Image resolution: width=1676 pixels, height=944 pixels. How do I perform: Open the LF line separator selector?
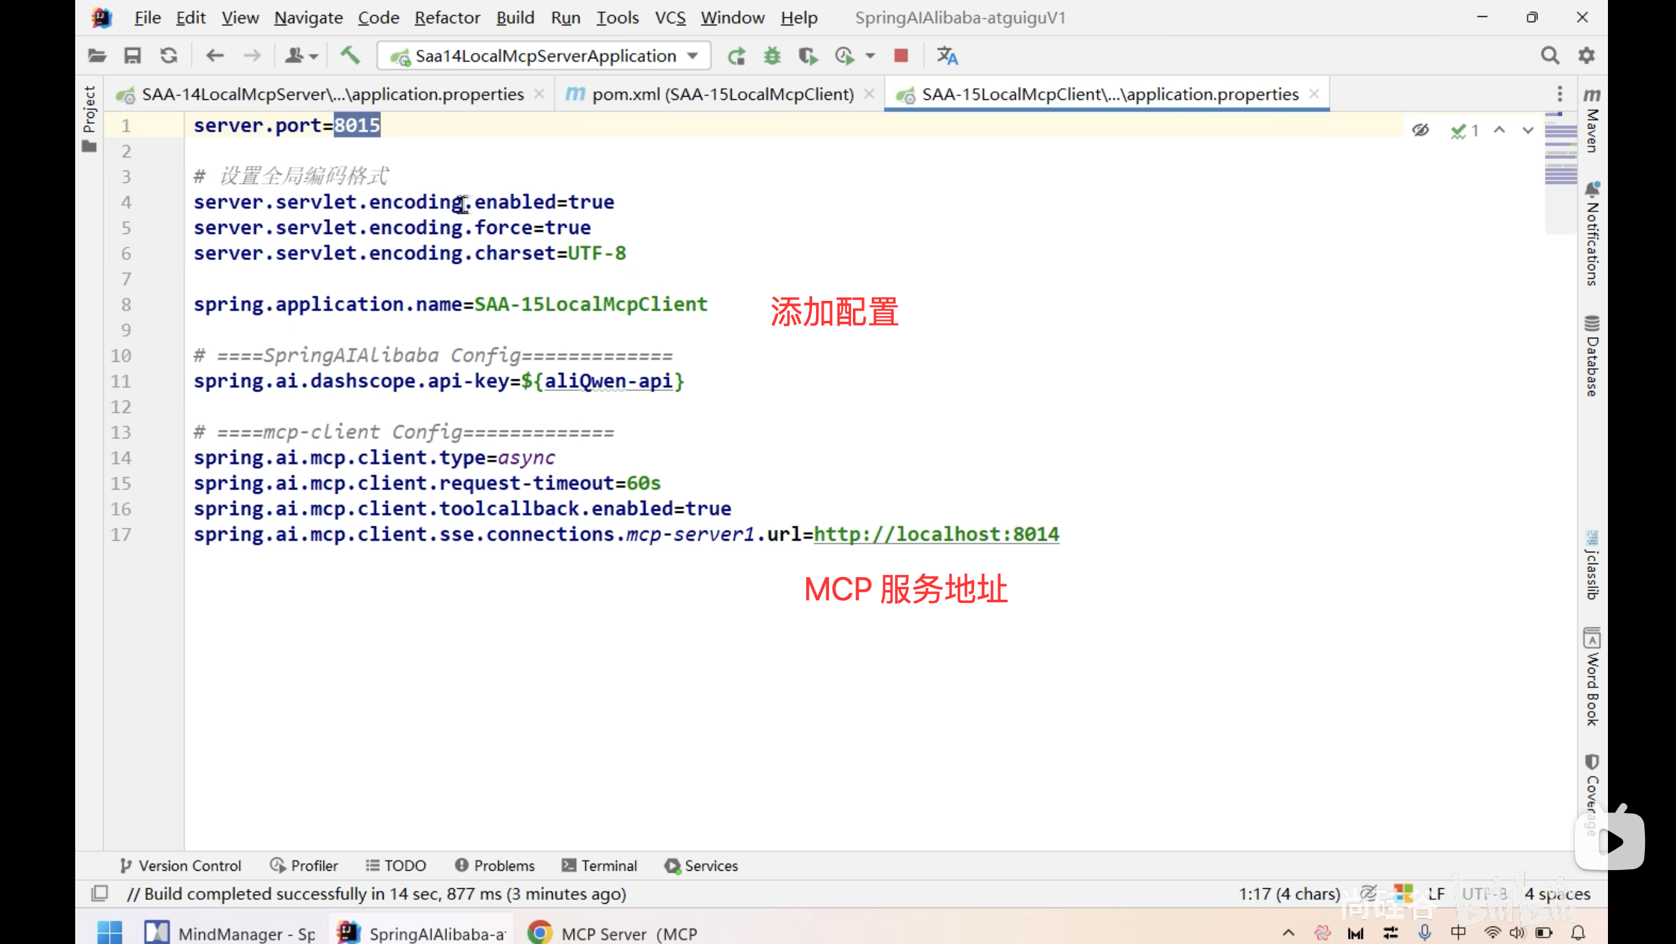[1436, 893]
